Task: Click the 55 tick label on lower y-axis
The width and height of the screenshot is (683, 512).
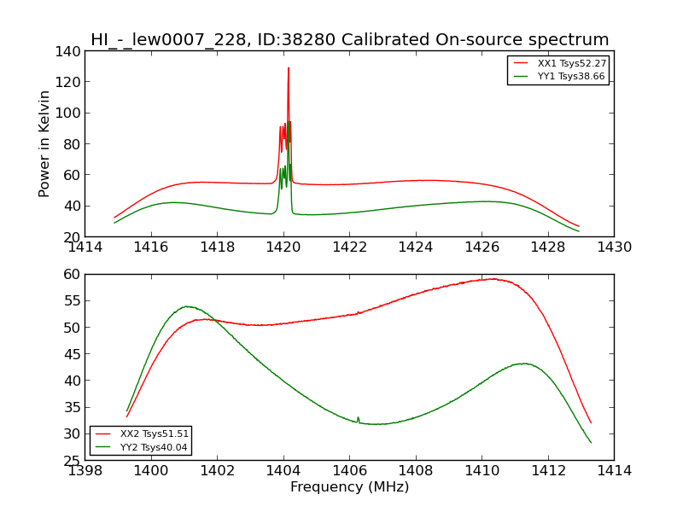Action: coord(73,301)
